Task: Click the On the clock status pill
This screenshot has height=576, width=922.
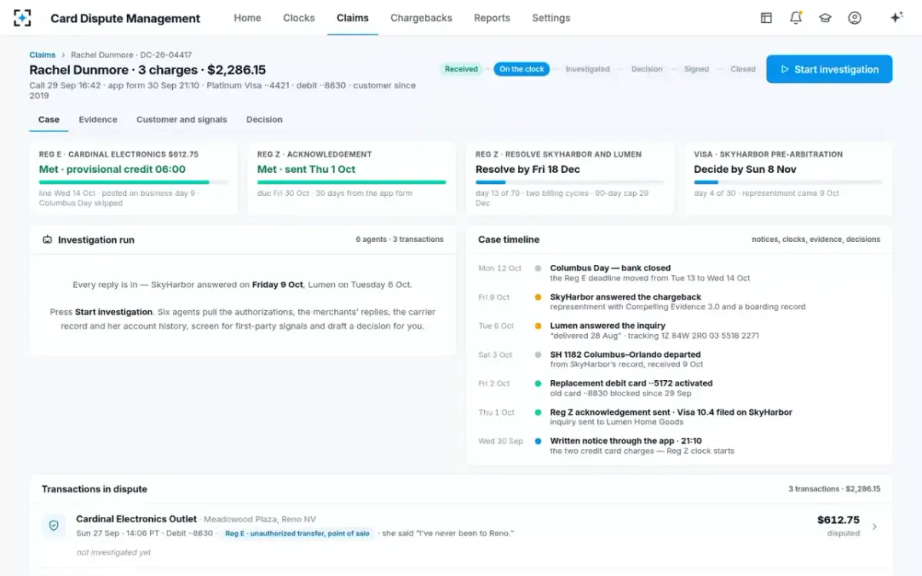Action: click(522, 69)
